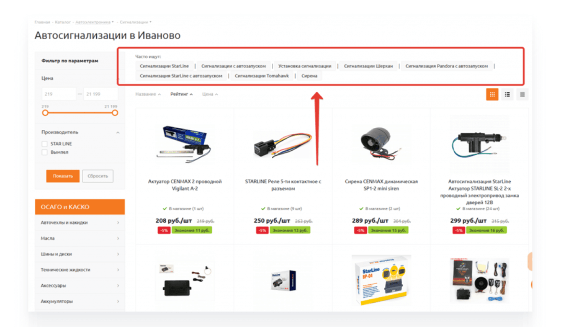Click the Сигнализации StarLine tag
The image size is (561, 327).
(164, 66)
